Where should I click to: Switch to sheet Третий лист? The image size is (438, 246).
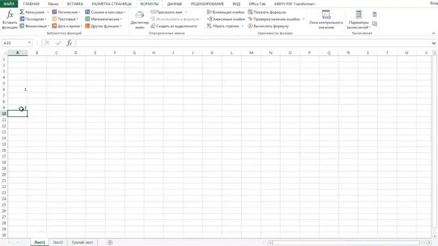(x=82, y=243)
